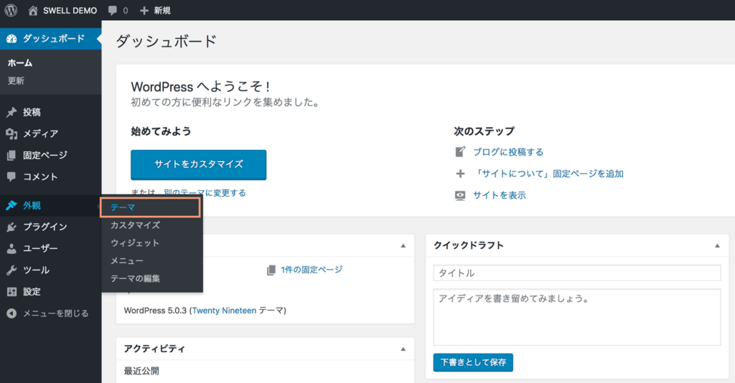Click the 下書きとして保存 button
Screen dimensions: 735x383
pyautogui.click(x=473, y=362)
